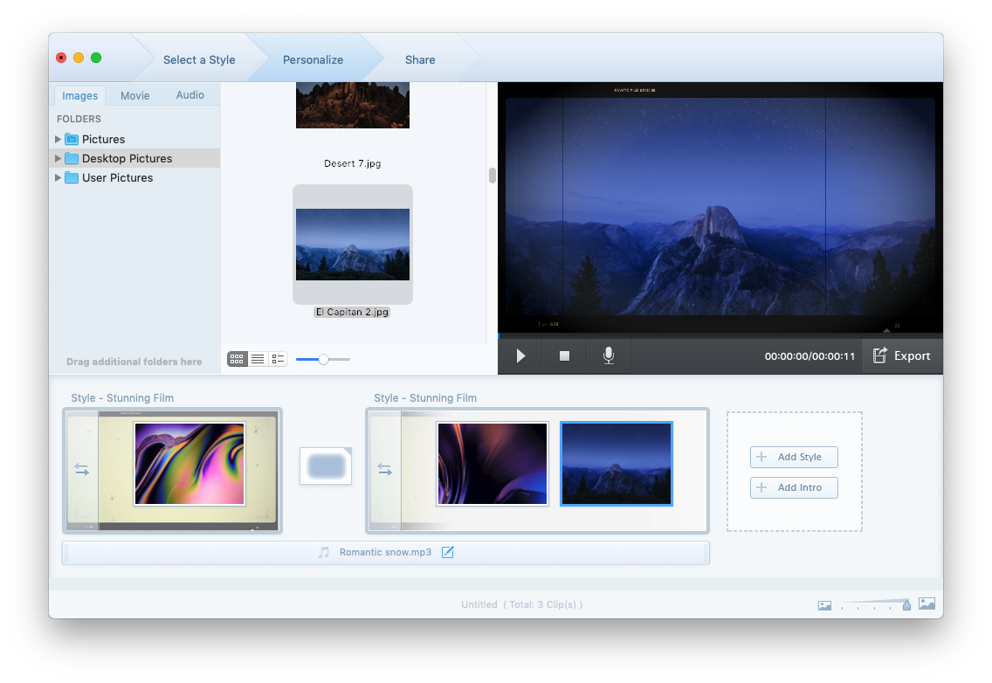Click the large thumbnail size icon at bottom right
Viewport: 992px width, 683px height.
point(927,604)
